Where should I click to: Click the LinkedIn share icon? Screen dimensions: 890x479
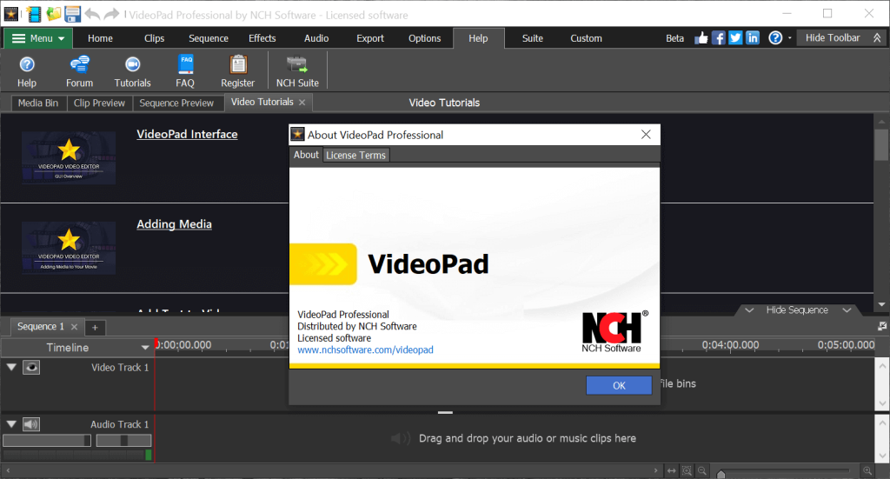click(753, 38)
